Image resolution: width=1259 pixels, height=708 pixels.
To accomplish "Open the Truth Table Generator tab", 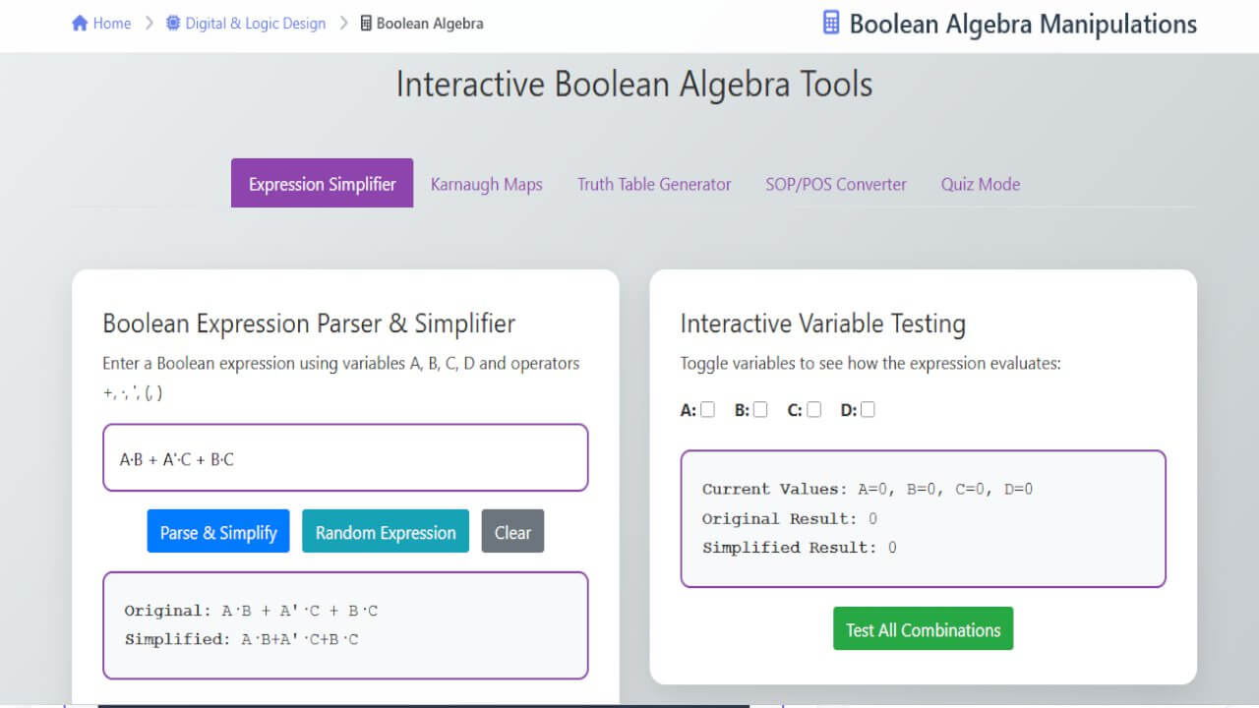I will [654, 184].
